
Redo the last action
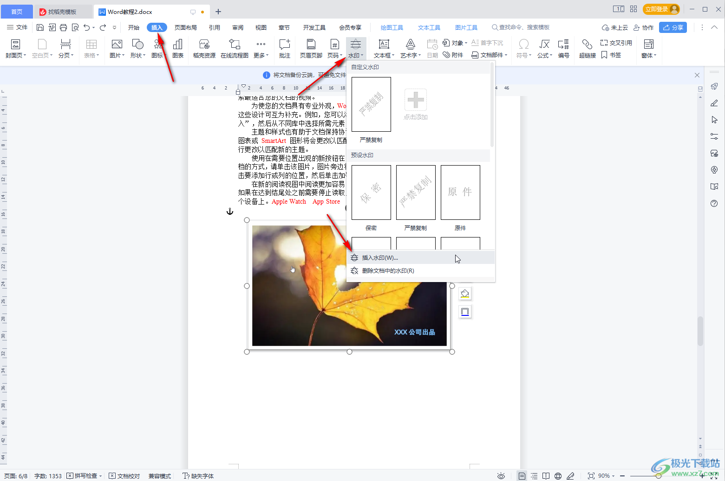tap(103, 27)
